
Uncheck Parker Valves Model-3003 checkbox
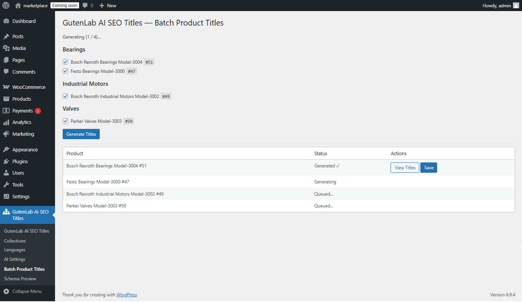(x=65, y=121)
